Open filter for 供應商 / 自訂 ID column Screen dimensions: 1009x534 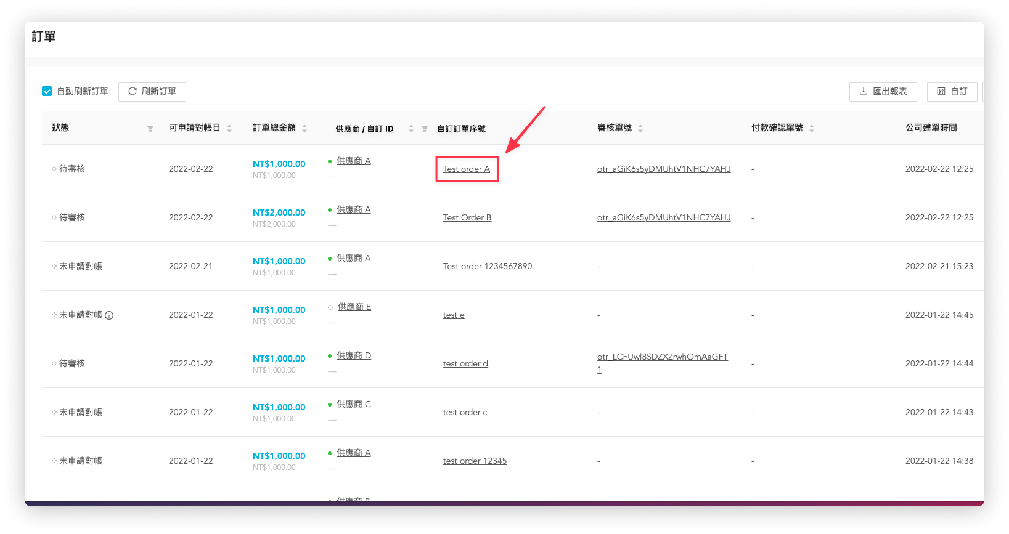pyautogui.click(x=425, y=129)
